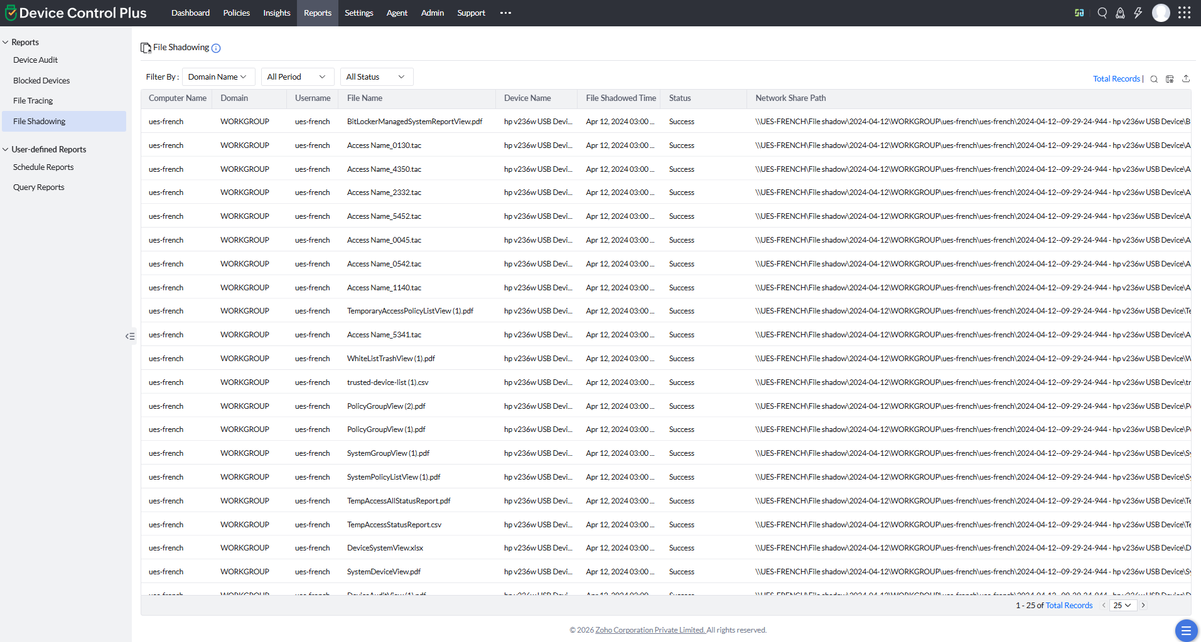This screenshot has height=642, width=1201.
Task: Open the blue floating menu button
Action: [1186, 630]
